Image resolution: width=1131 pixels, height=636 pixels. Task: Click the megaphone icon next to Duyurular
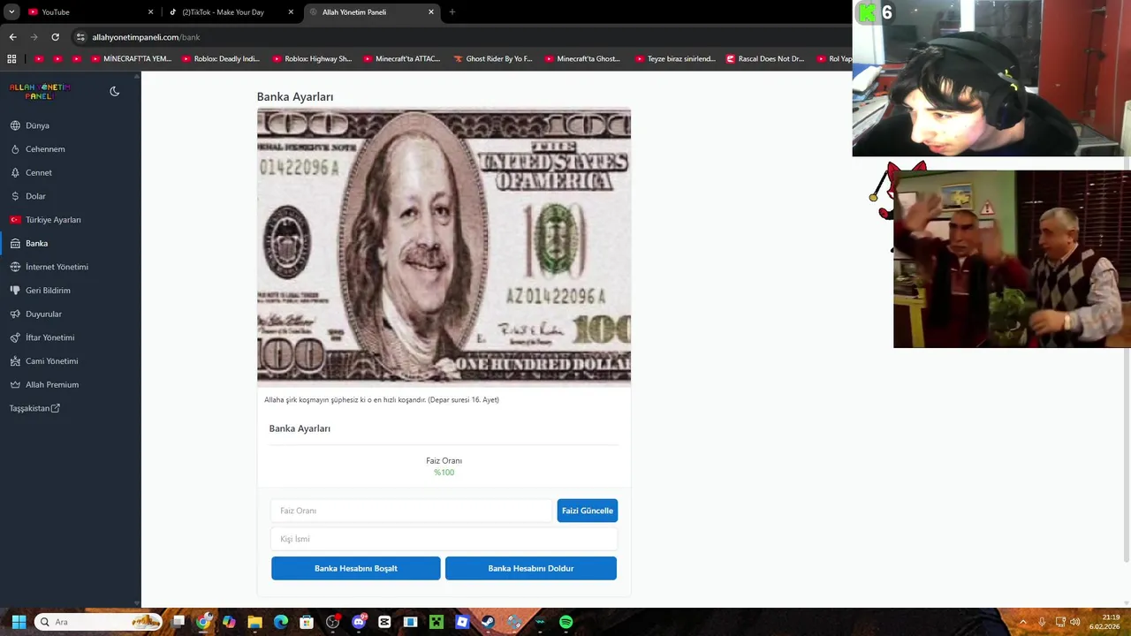point(15,314)
